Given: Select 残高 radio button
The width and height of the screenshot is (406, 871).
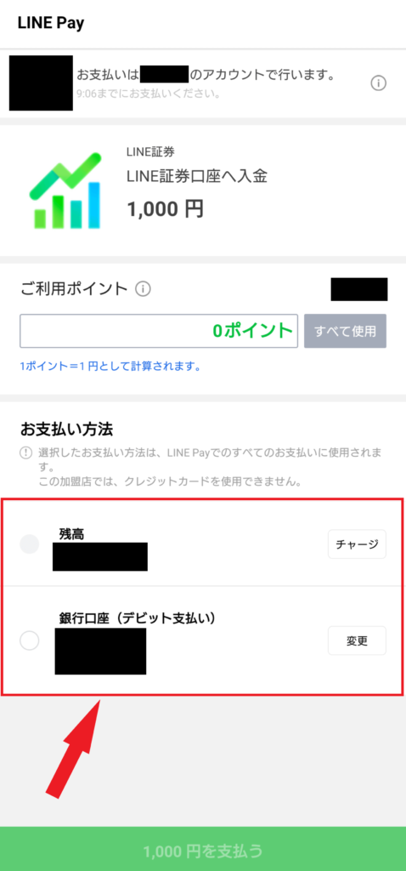Looking at the screenshot, I should (30, 544).
